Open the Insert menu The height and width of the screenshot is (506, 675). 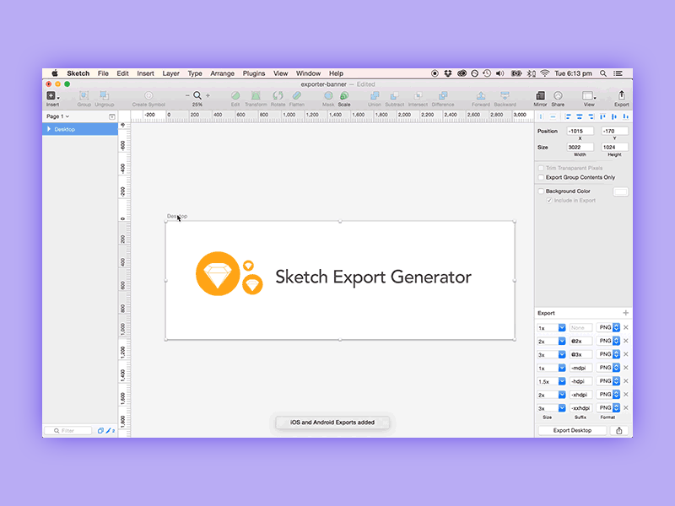pos(145,73)
